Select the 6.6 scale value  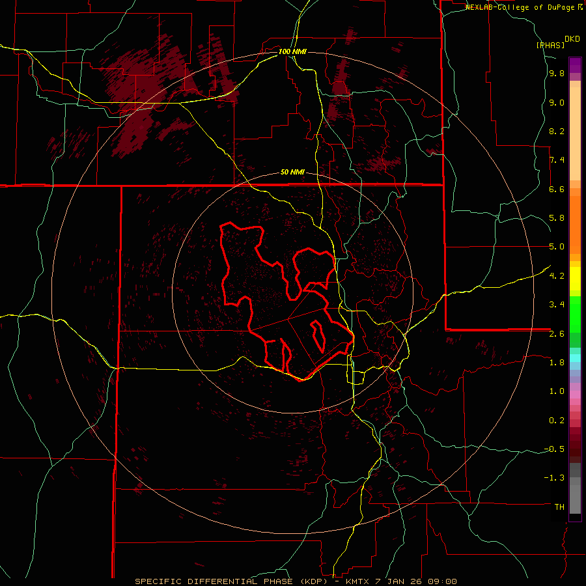point(557,189)
